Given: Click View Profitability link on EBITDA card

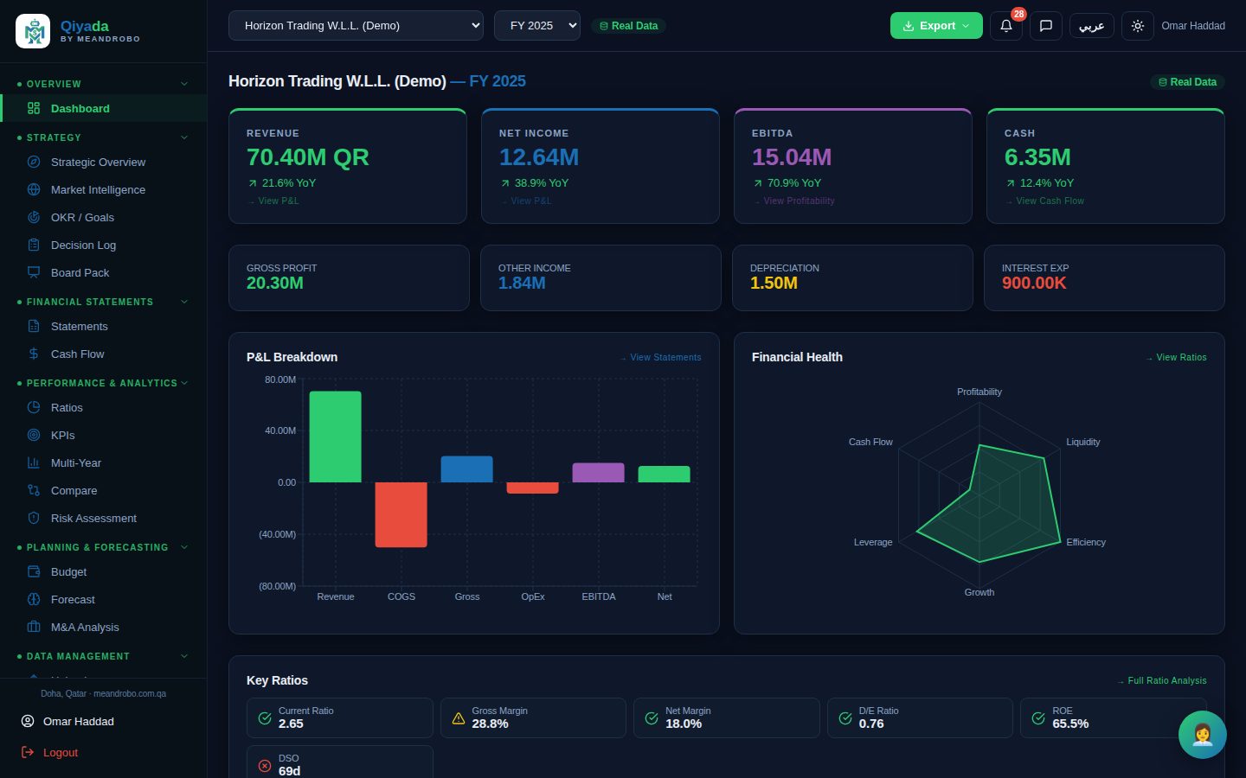Looking at the screenshot, I should click(793, 201).
